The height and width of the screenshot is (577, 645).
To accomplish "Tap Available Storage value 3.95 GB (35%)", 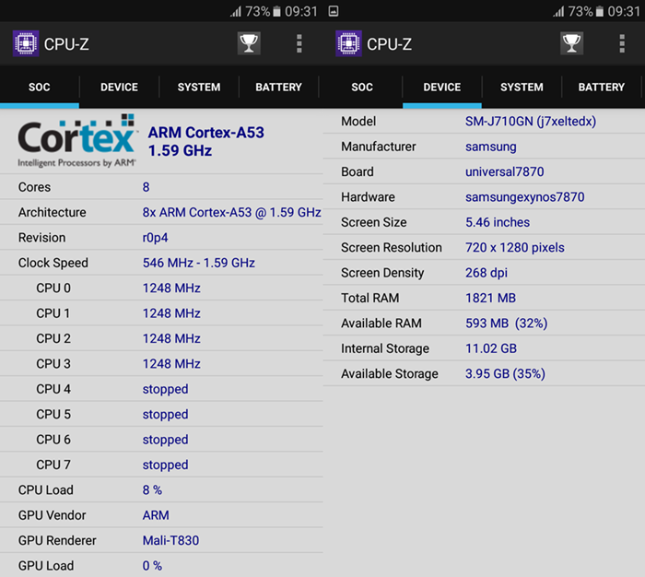I will click(x=505, y=373).
